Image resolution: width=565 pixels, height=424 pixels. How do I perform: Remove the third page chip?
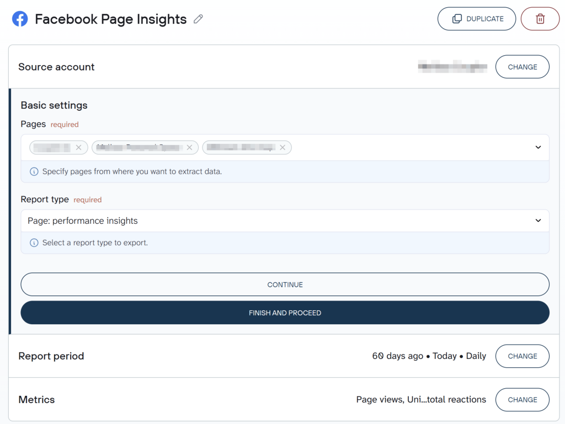pos(282,148)
